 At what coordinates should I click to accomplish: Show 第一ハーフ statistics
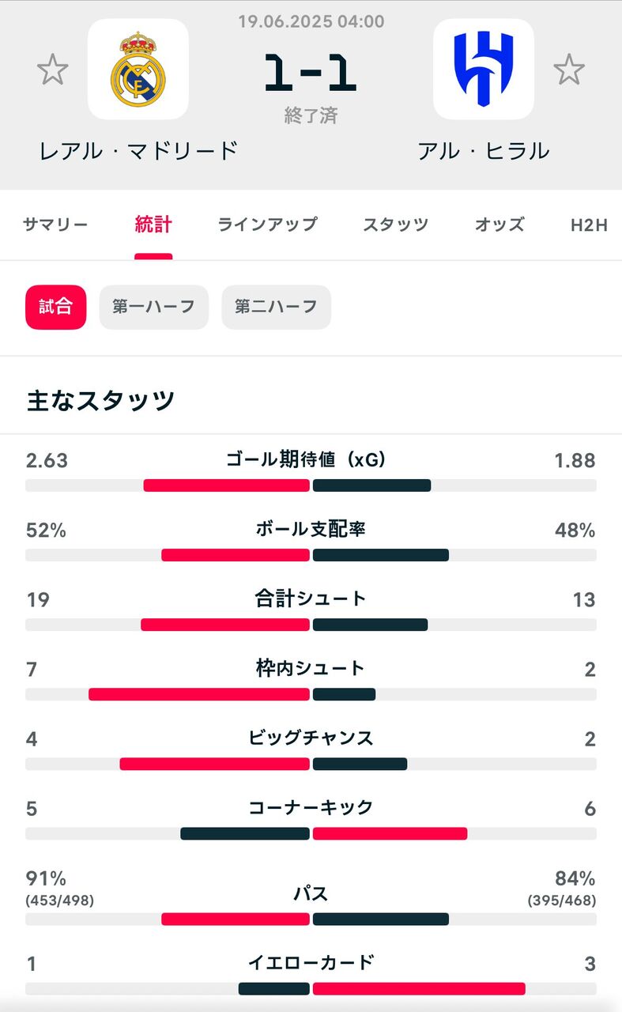tap(153, 307)
